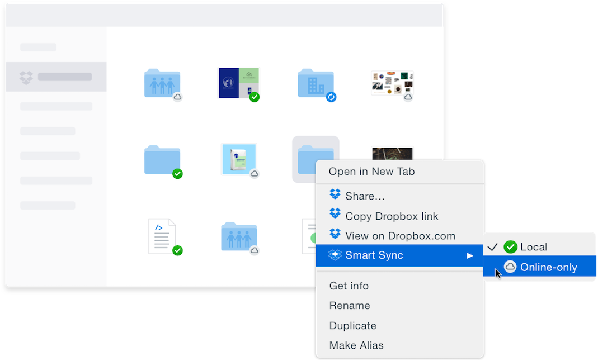
Task: Open the team building folder with sync badge
Action: (316, 84)
